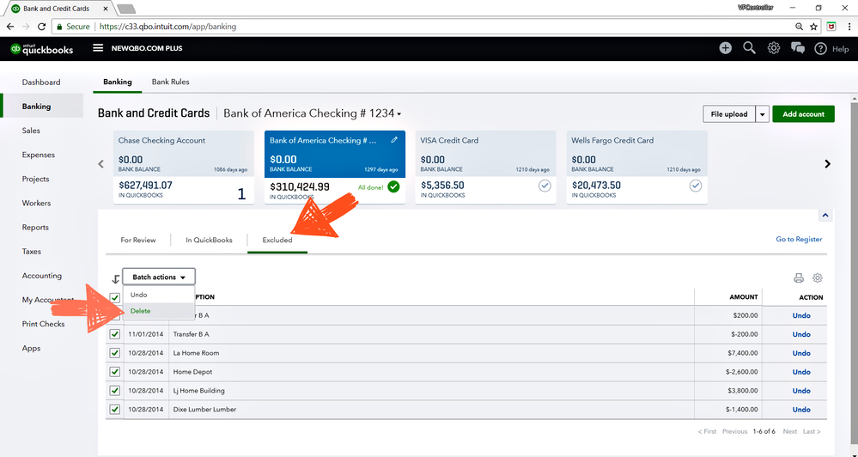Uncheck the Home Depot transaction checkbox
This screenshot has height=457, width=858.
tap(115, 372)
